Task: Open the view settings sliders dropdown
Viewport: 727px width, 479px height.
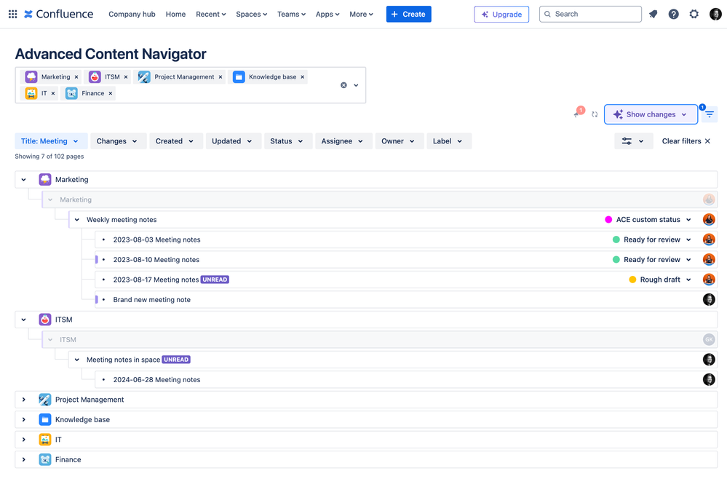Action: (x=633, y=141)
